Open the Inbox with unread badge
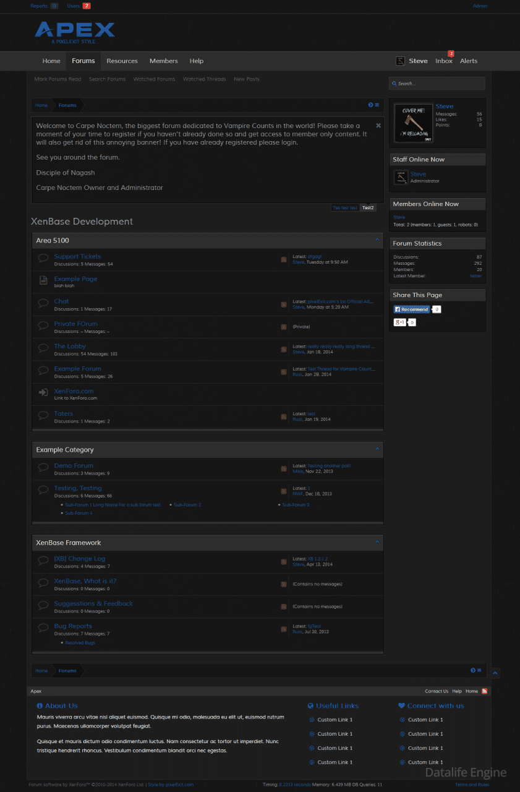The height and width of the screenshot is (792, 520). click(444, 61)
